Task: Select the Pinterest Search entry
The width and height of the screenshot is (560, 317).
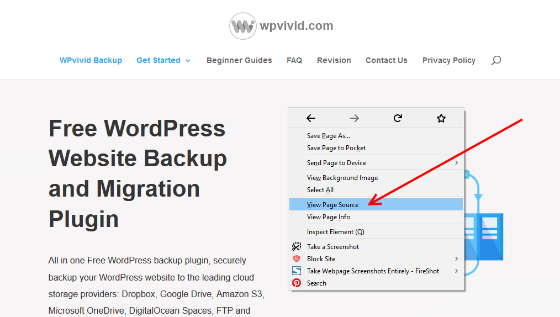Action: tap(376, 283)
